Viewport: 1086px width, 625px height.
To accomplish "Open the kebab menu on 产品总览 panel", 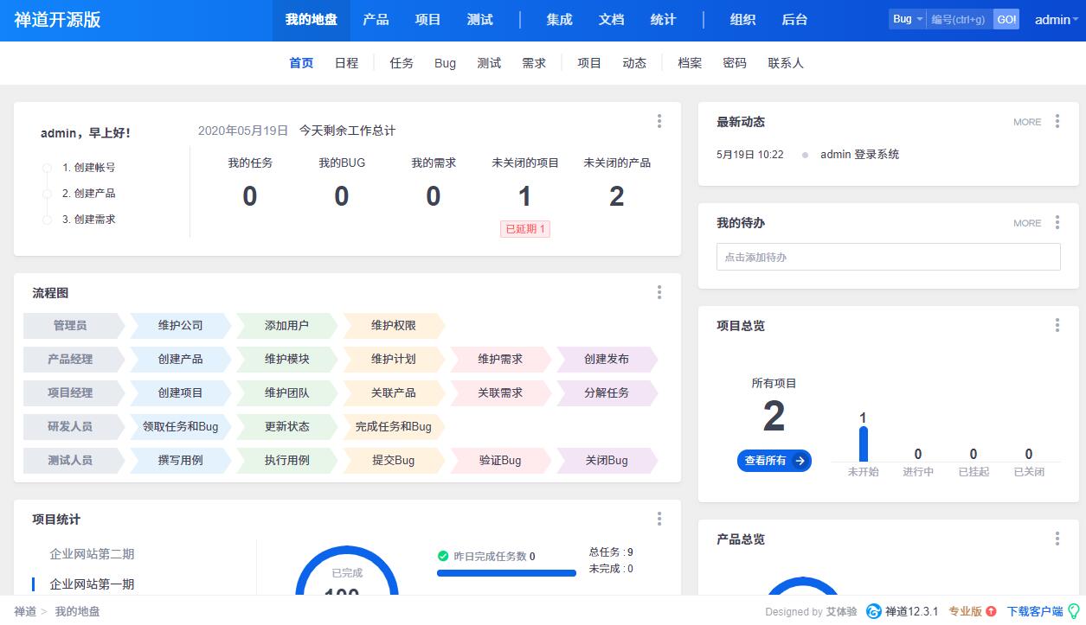I will [x=1057, y=539].
